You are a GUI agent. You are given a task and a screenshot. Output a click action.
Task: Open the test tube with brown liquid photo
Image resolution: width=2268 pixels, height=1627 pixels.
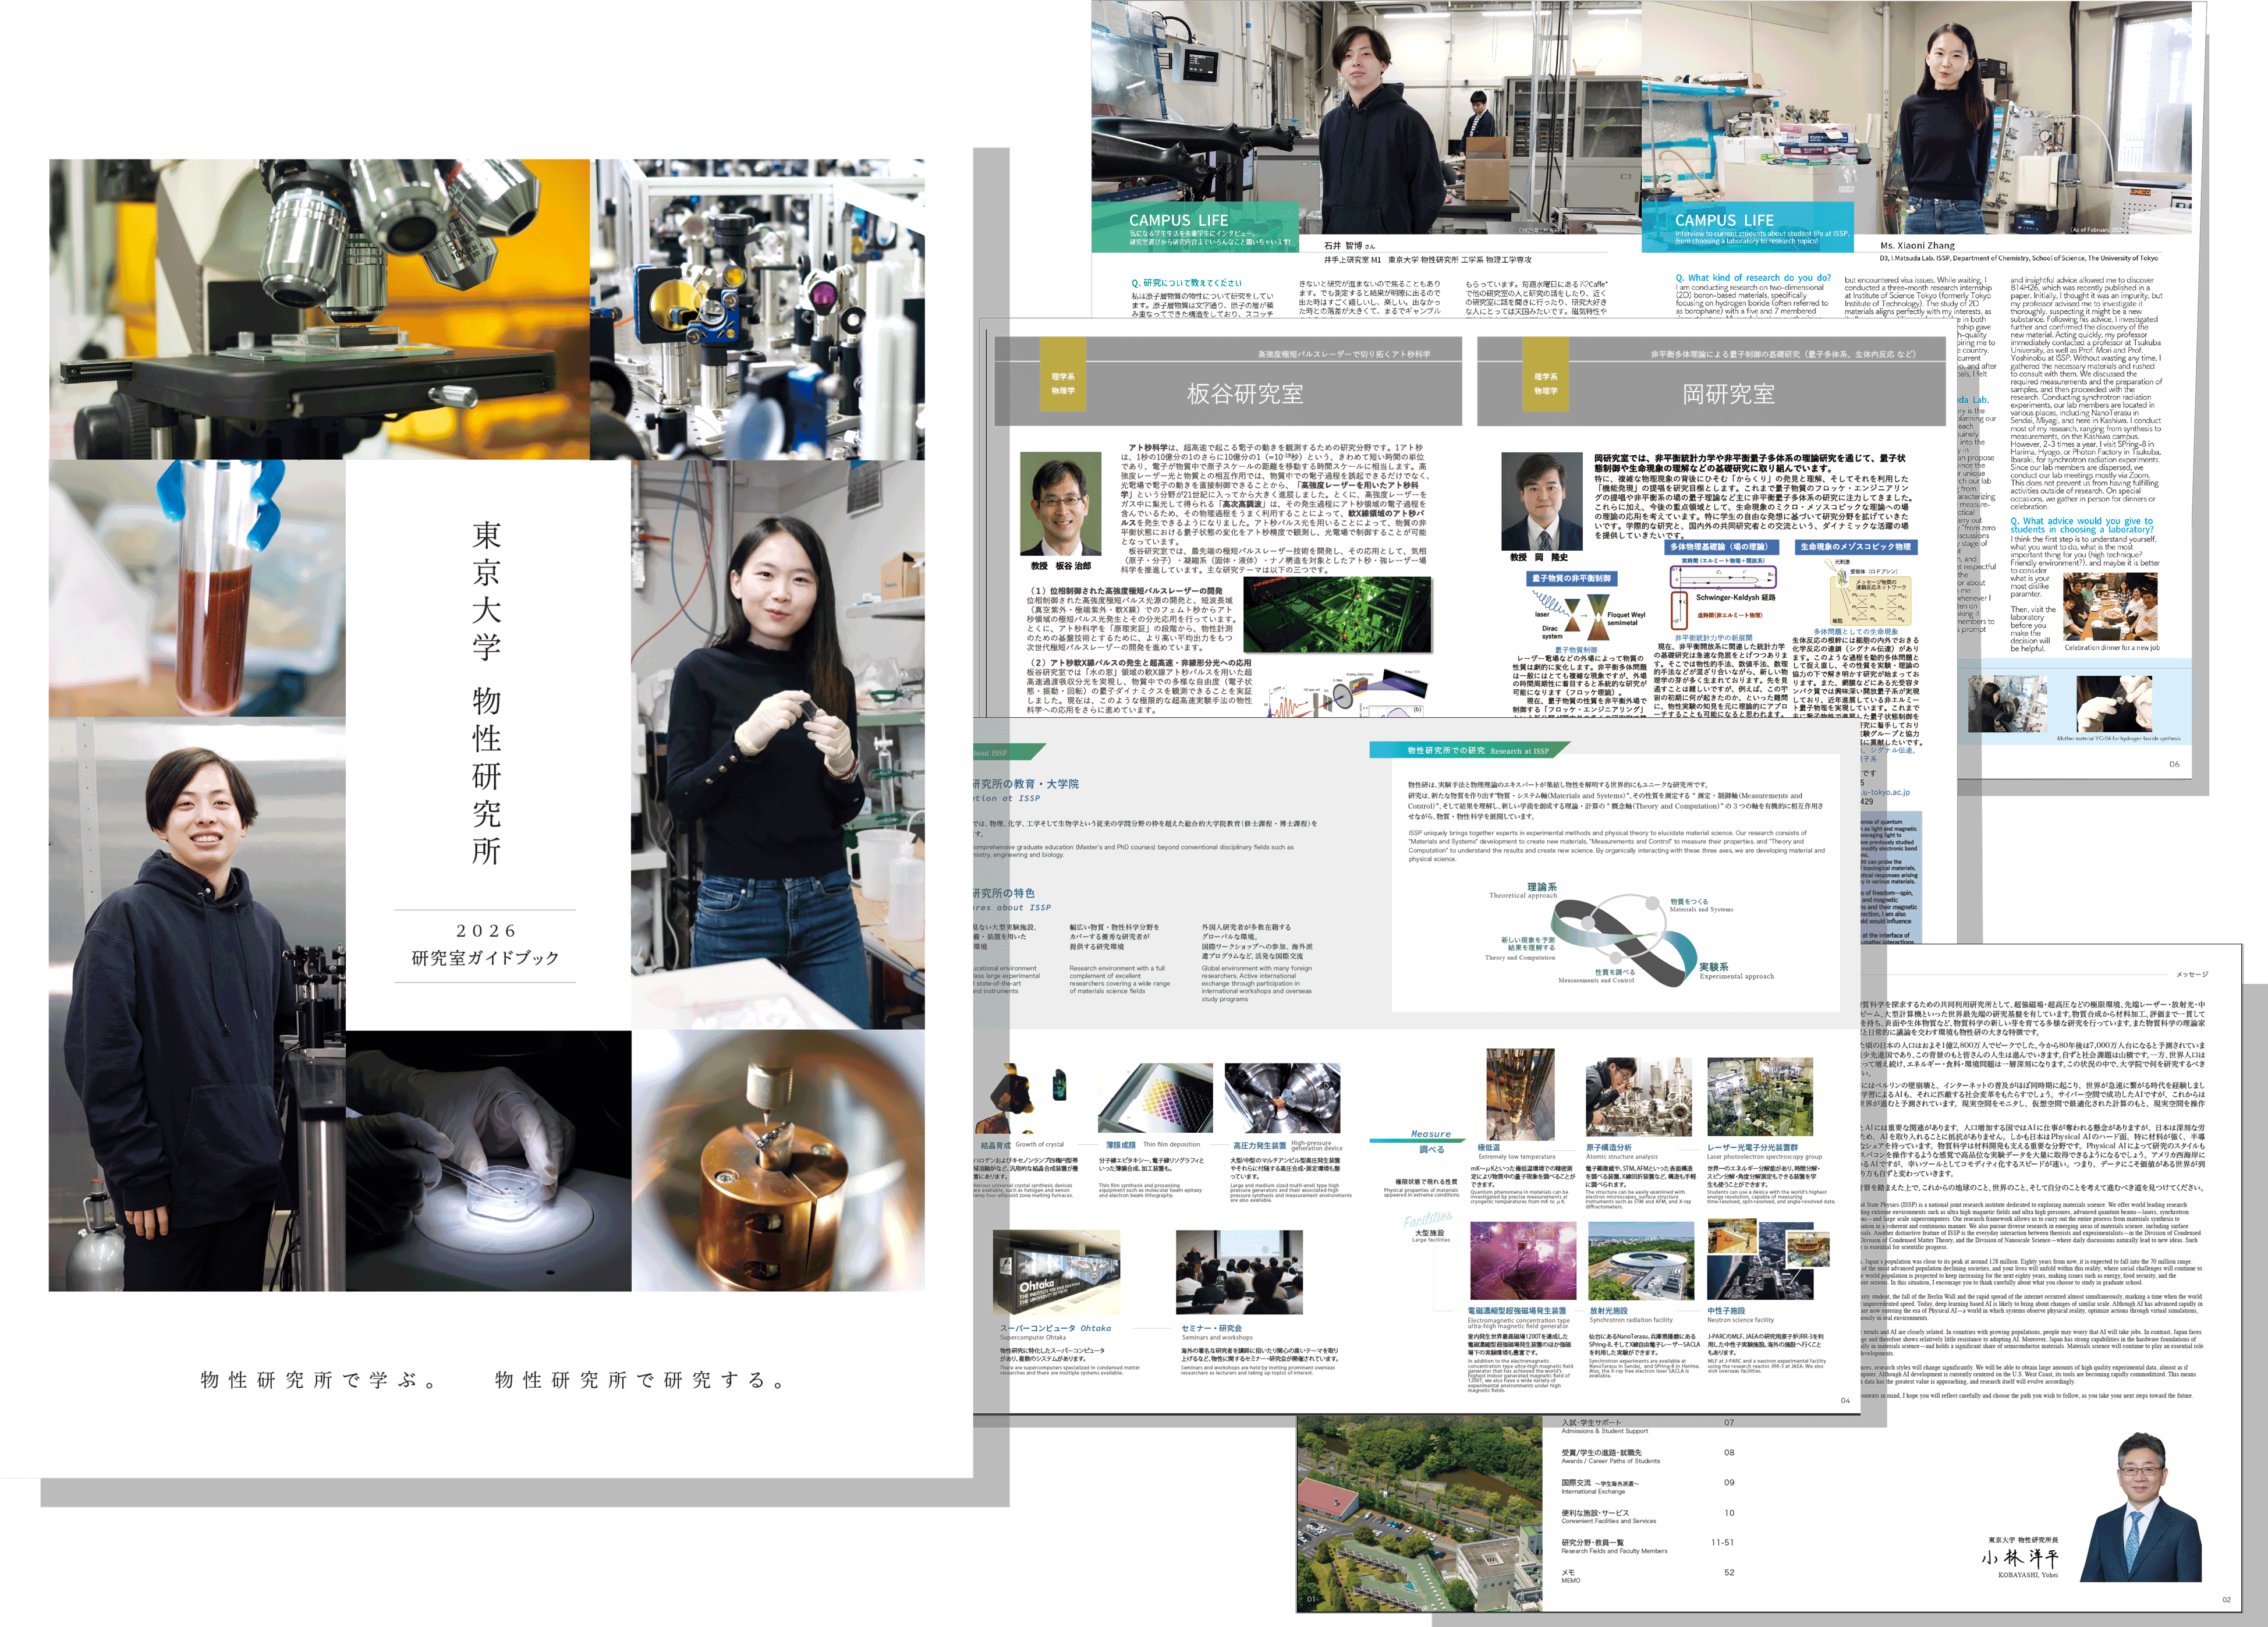[197, 588]
